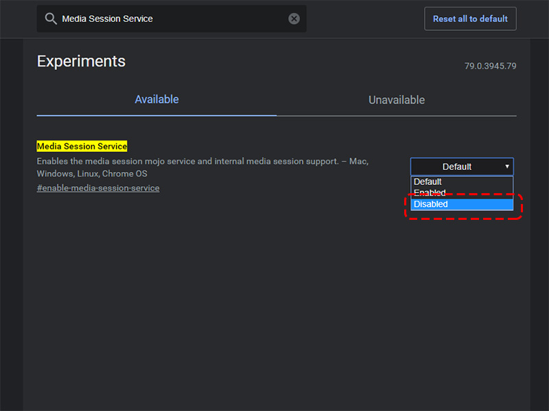Open the Unavailable tab
Image resolution: width=549 pixels, height=411 pixels.
(397, 100)
